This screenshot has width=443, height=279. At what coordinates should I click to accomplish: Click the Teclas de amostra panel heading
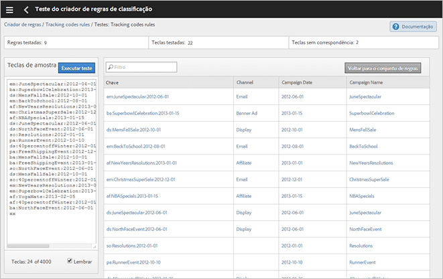31,65
